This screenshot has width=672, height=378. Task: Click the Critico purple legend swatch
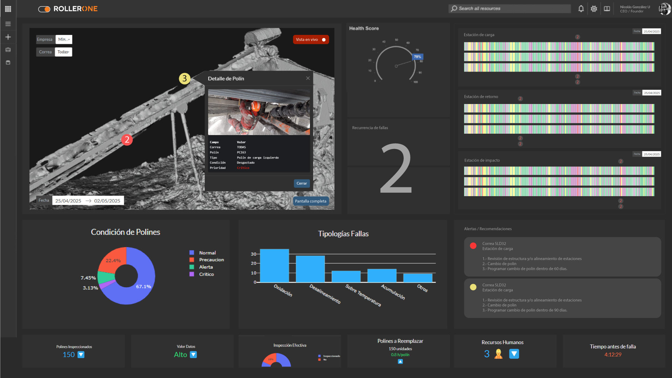coord(192,274)
